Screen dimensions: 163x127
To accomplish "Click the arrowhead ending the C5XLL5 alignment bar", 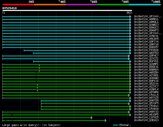I will 129,95.
